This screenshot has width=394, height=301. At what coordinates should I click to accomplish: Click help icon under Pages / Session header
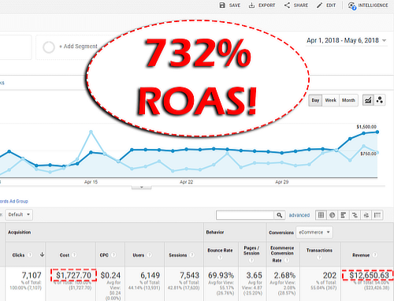[x=251, y=260]
